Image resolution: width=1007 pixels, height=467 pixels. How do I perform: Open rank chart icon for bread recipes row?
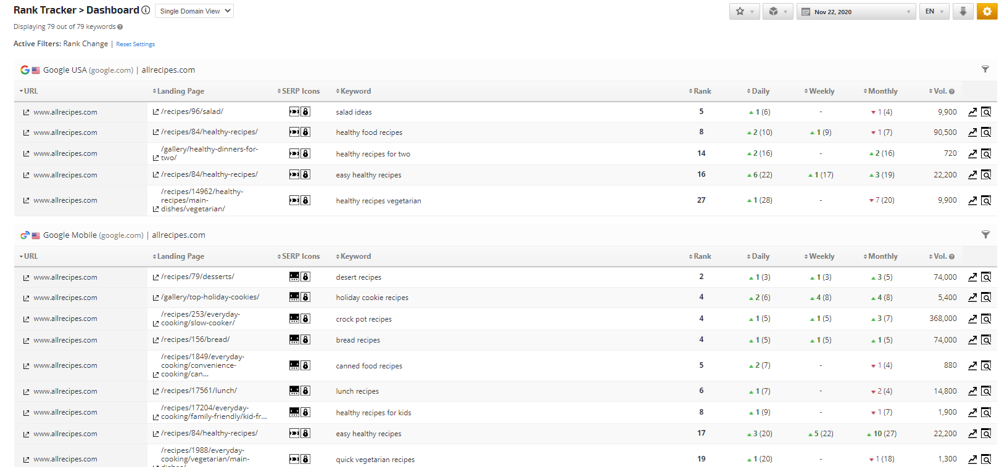(972, 339)
